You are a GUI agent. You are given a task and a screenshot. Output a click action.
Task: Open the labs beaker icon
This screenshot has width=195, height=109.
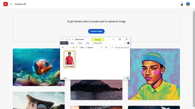(182, 4)
